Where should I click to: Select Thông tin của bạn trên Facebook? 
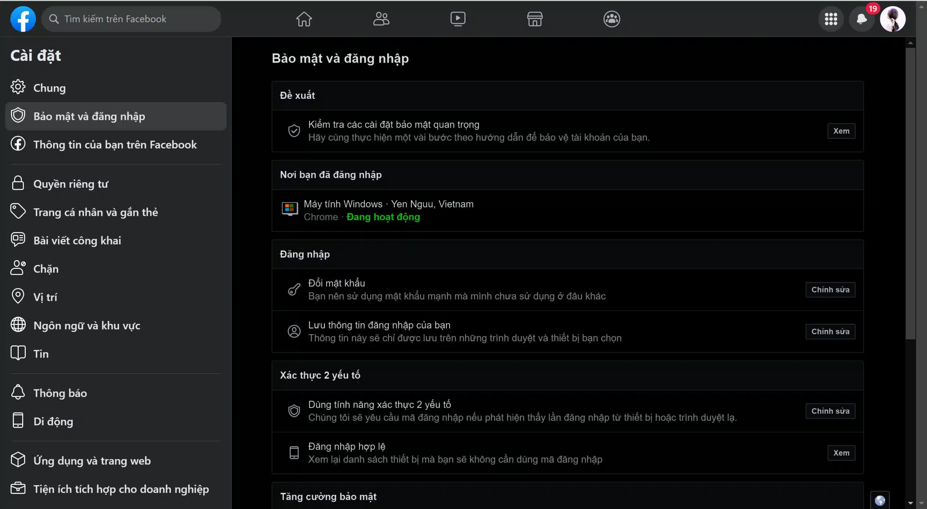(115, 143)
